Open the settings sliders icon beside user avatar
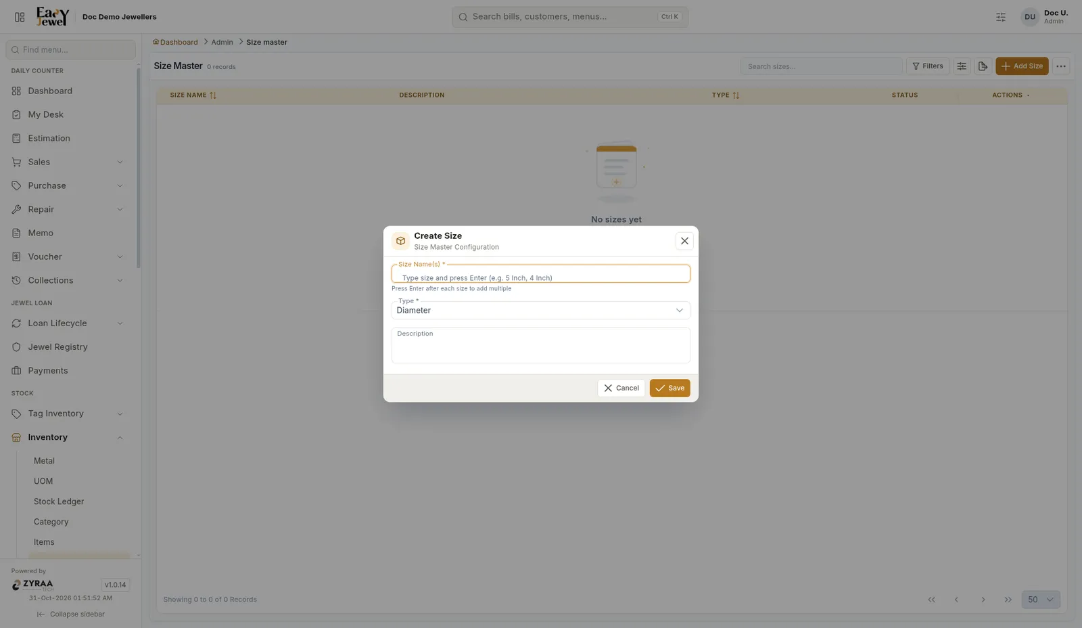The height and width of the screenshot is (628, 1082). click(1001, 17)
